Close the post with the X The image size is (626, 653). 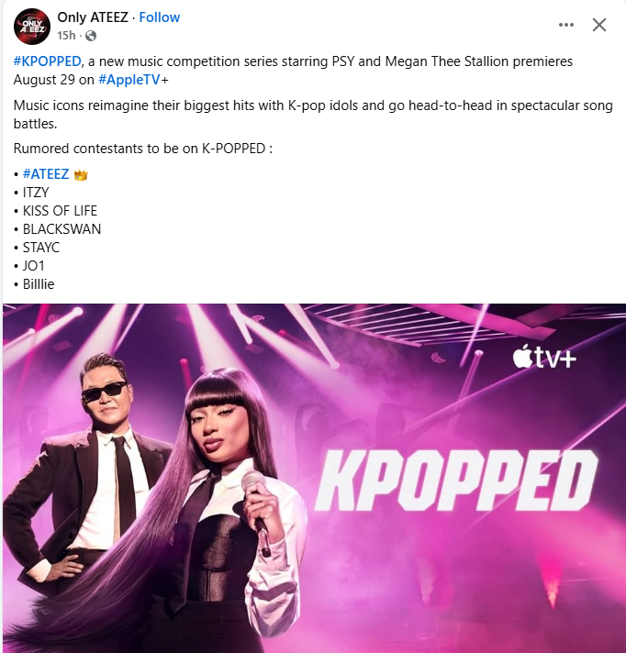coord(598,25)
